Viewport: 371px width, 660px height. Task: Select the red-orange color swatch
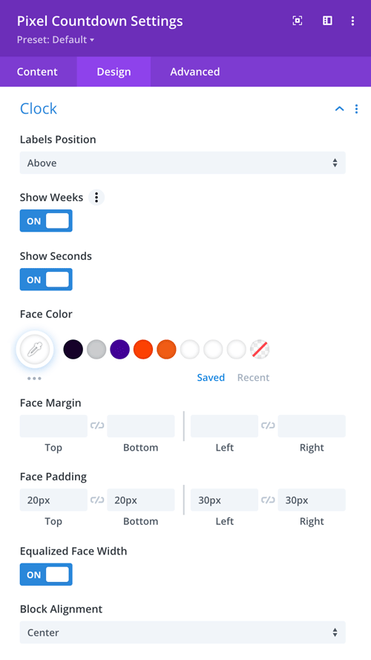143,350
